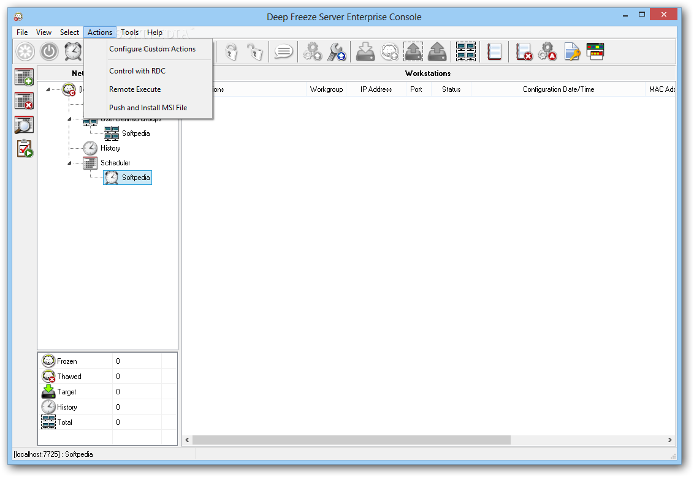694x477 pixels.
Task: Sort by Status column header
Action: click(451, 89)
